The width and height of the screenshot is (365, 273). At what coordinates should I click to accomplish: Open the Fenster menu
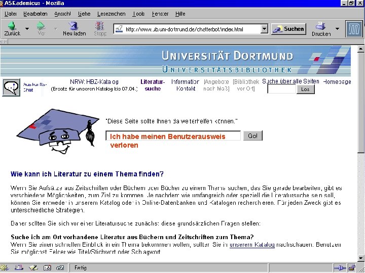[x=160, y=14]
